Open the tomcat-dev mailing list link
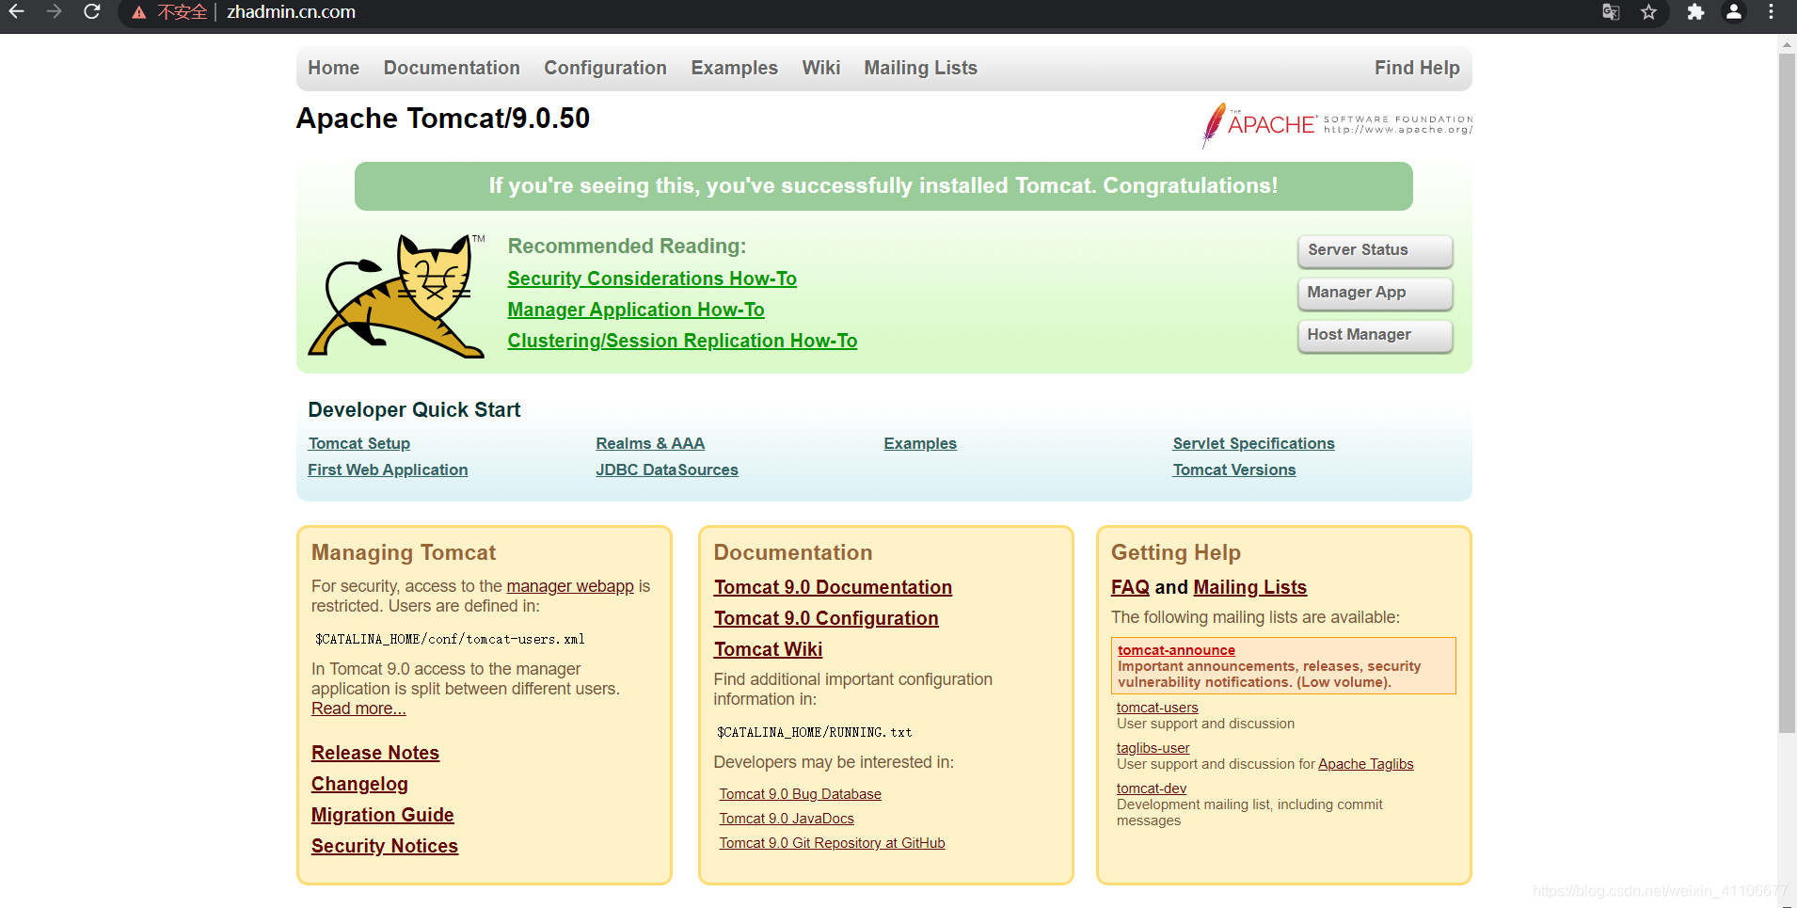Screen dimensions: 1797x908 [x=1152, y=789]
